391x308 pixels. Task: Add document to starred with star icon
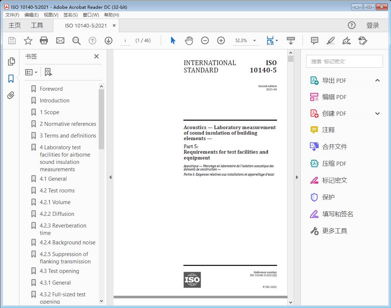[28, 41]
